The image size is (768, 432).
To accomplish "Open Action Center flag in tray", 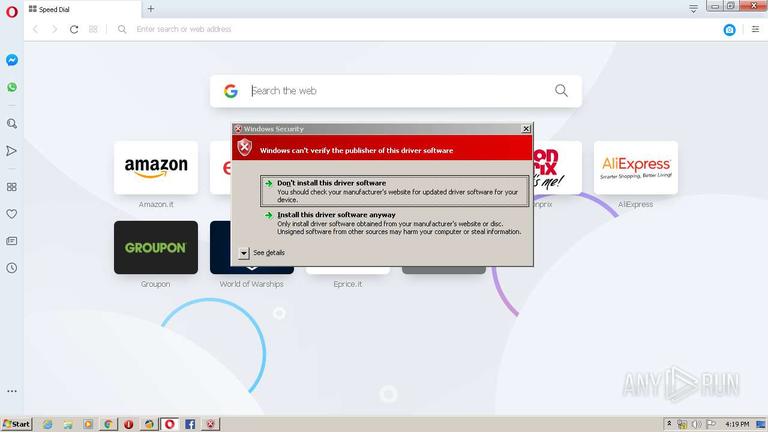I will [x=711, y=424].
